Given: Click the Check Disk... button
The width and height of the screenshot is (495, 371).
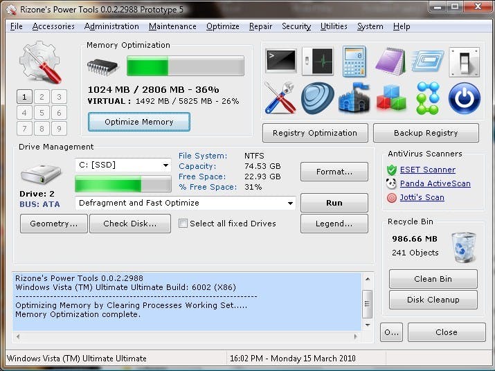Looking at the screenshot, I should (x=130, y=224).
